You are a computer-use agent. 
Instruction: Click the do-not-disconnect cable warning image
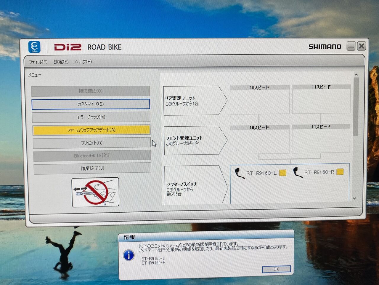[x=95, y=192]
